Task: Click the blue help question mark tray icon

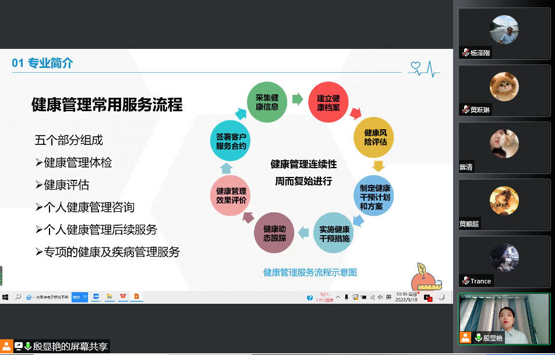Action: click(310, 297)
